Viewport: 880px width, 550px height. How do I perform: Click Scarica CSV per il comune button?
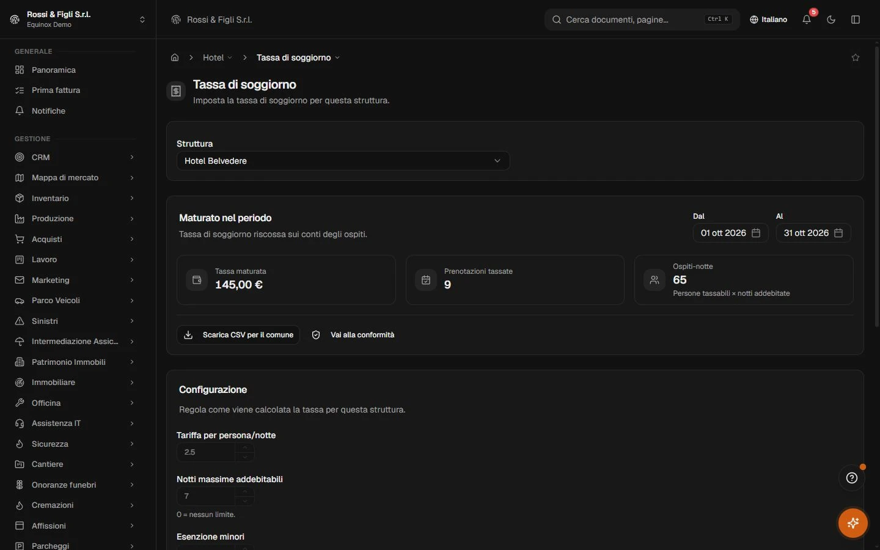tap(238, 335)
